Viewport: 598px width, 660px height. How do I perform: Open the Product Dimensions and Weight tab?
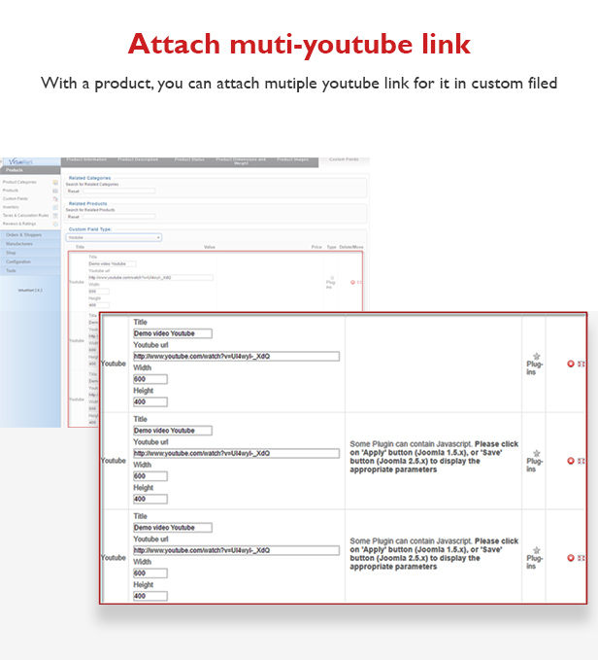point(241,161)
